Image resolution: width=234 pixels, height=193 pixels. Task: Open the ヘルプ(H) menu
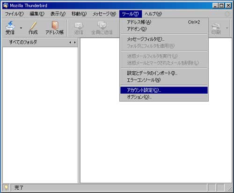(153, 14)
